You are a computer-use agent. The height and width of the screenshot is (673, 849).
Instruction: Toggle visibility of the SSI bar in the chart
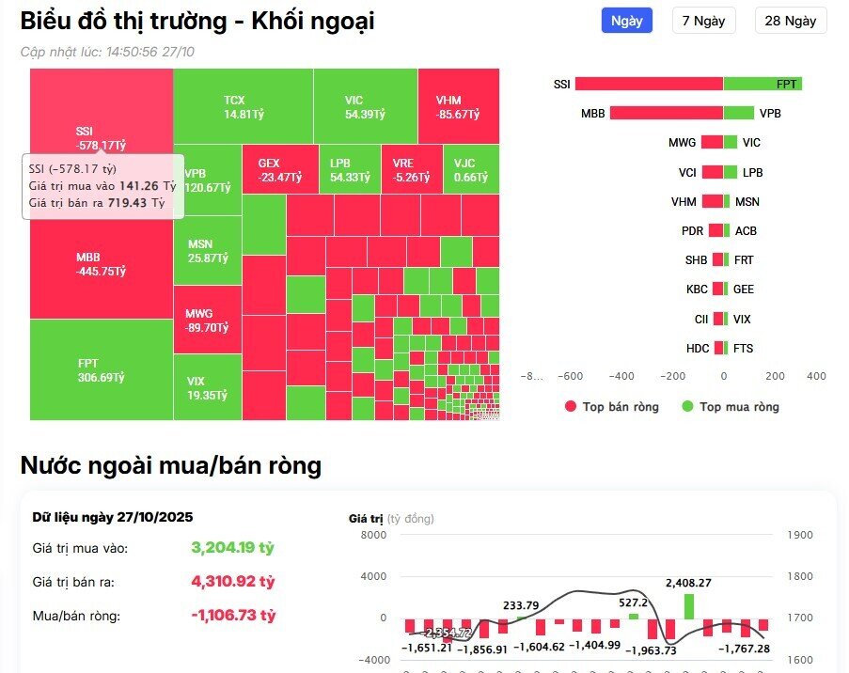[649, 84]
